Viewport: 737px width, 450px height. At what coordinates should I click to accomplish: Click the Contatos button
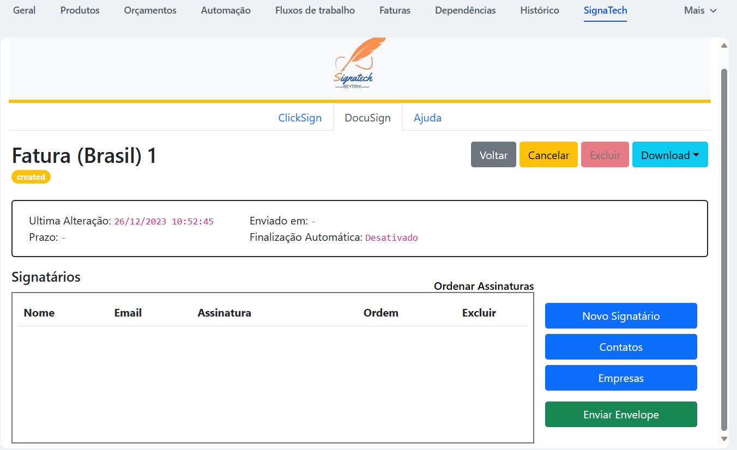621,347
